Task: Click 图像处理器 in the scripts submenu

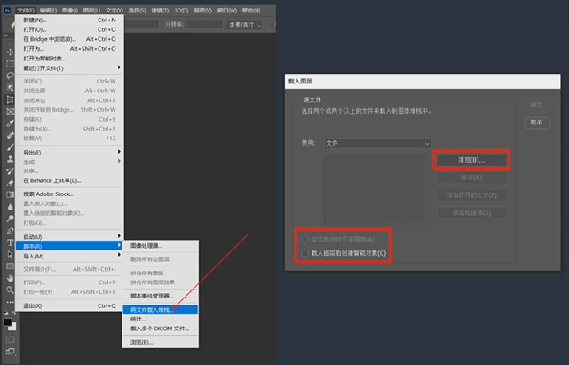Action: click(x=160, y=245)
